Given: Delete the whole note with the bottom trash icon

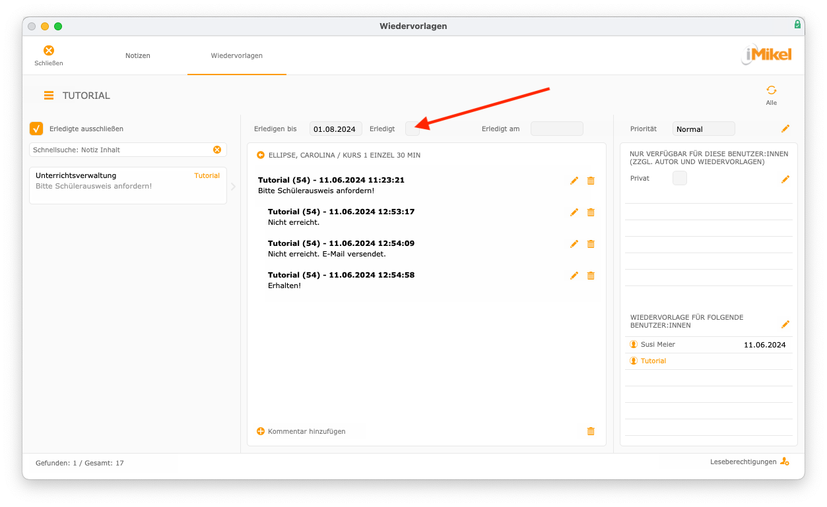Looking at the screenshot, I should click(591, 431).
